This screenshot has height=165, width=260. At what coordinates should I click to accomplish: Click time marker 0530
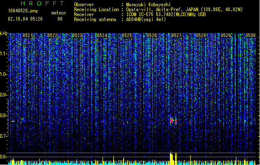[x=250, y=35]
